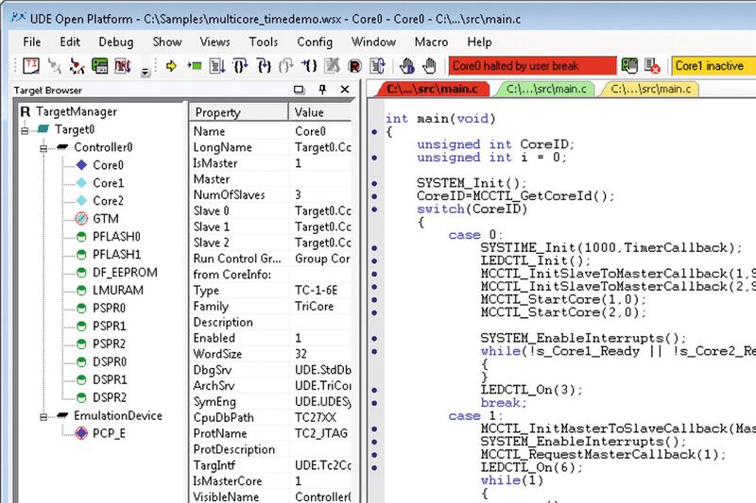Click the step list with down-arrow icon
The height and width of the screenshot is (503, 756).
pos(217,65)
